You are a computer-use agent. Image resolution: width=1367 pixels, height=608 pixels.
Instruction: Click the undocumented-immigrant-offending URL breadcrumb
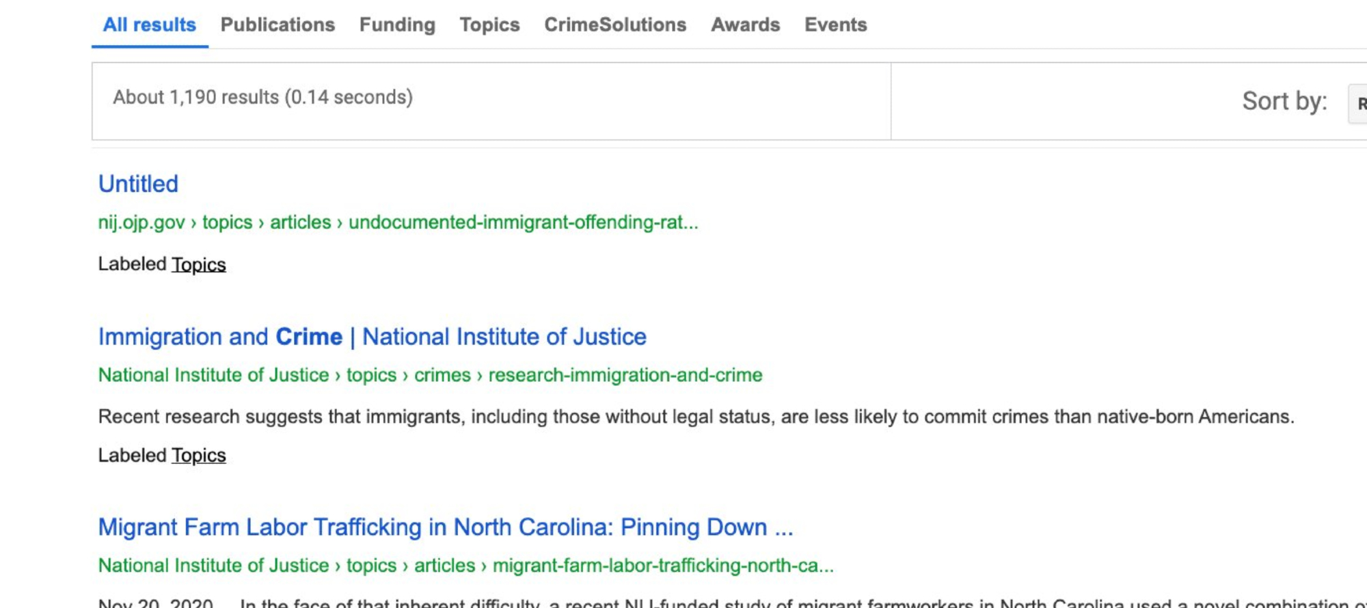(x=523, y=222)
